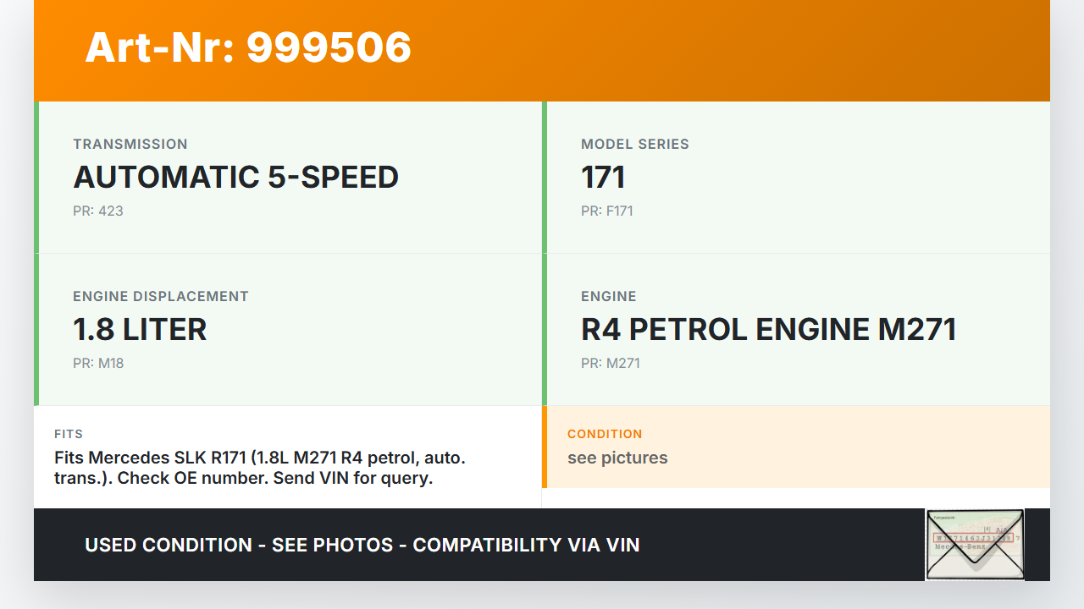The width and height of the screenshot is (1084, 609).
Task: Click the Mercedes SLK R171 fitment description
Action: coord(259,468)
